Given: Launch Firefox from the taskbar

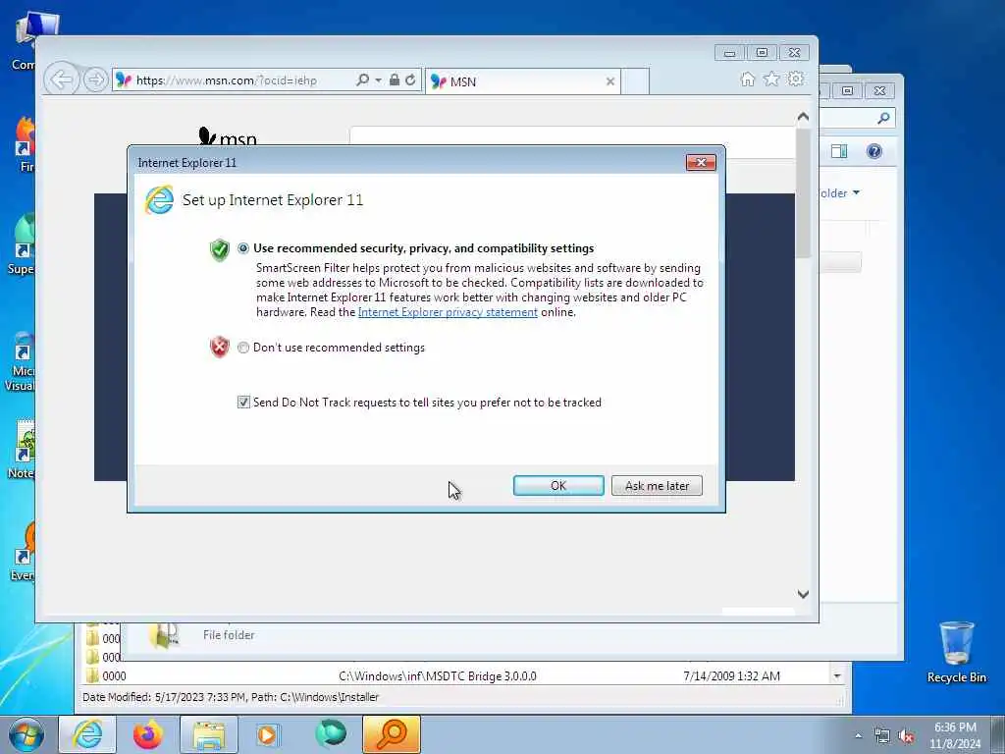Looking at the screenshot, I should tap(148, 734).
